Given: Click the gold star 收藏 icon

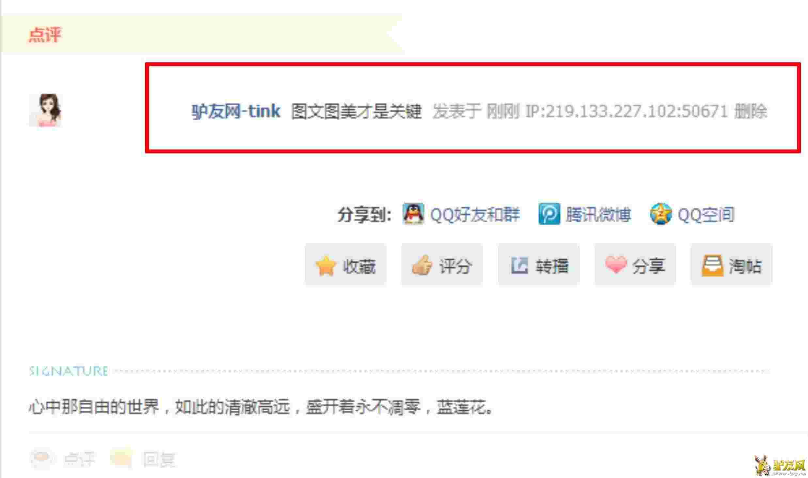Looking at the screenshot, I should (325, 266).
